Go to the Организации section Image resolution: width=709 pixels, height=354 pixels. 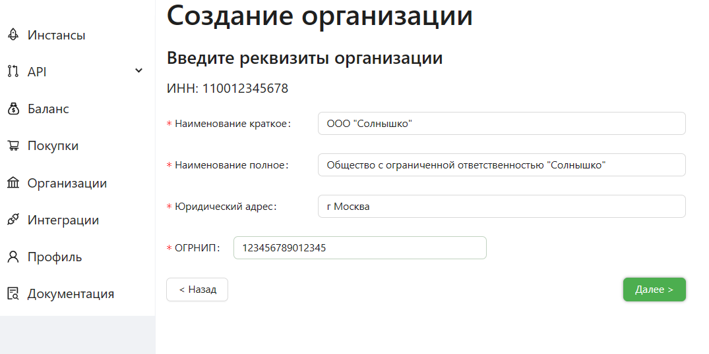[x=67, y=183]
